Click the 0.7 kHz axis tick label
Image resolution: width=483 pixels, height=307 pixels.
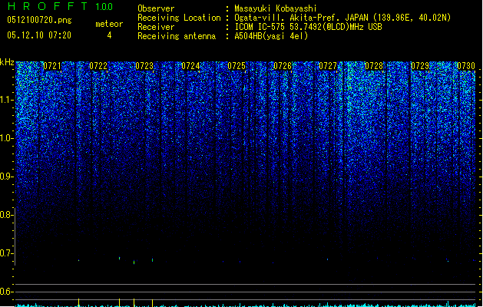pos(6,253)
